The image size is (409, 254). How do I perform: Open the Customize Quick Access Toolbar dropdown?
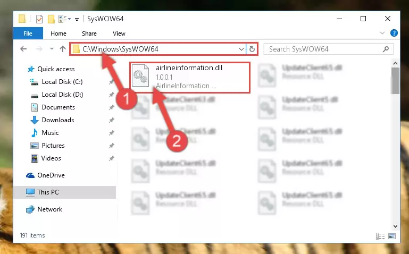[x=77, y=19]
